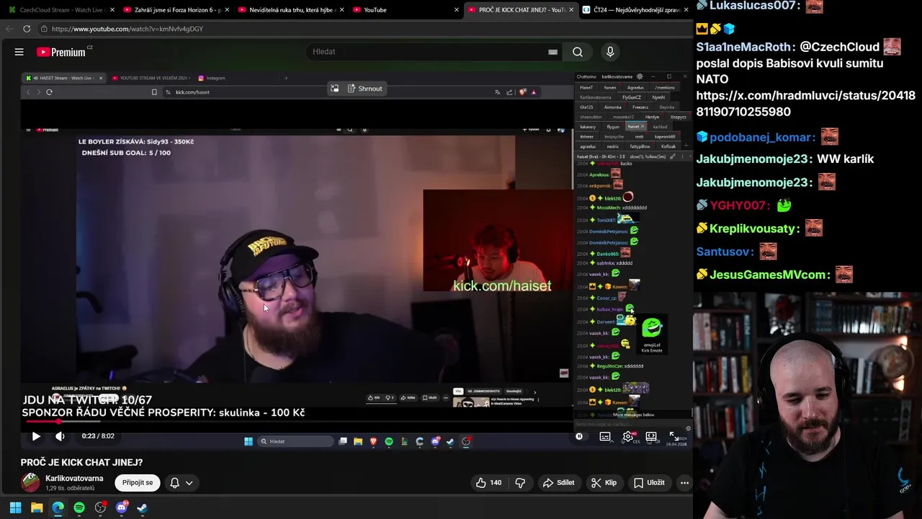Close the CzechCloud Stream tab
The height and width of the screenshot is (519, 922).
(x=112, y=10)
